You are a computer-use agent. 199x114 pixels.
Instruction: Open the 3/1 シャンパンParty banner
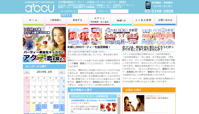[158, 36]
